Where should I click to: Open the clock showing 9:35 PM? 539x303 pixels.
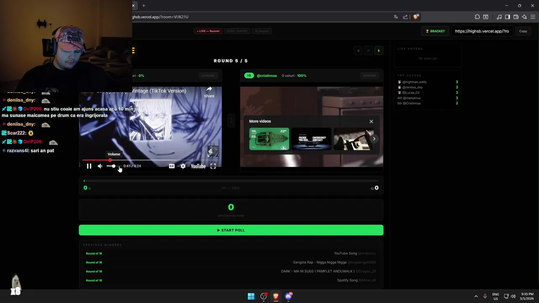tap(527, 296)
